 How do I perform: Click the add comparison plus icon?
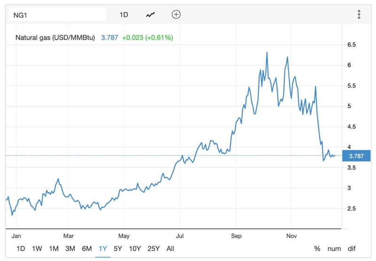pyautogui.click(x=176, y=15)
